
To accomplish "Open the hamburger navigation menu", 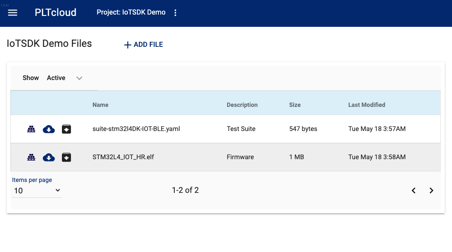I will point(12,13).
